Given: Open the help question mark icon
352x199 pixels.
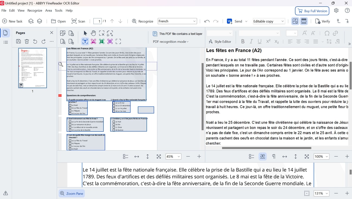Looking at the screenshot, I should coord(347,11).
